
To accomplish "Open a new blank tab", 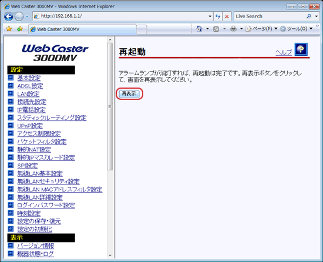I will click(142, 29).
